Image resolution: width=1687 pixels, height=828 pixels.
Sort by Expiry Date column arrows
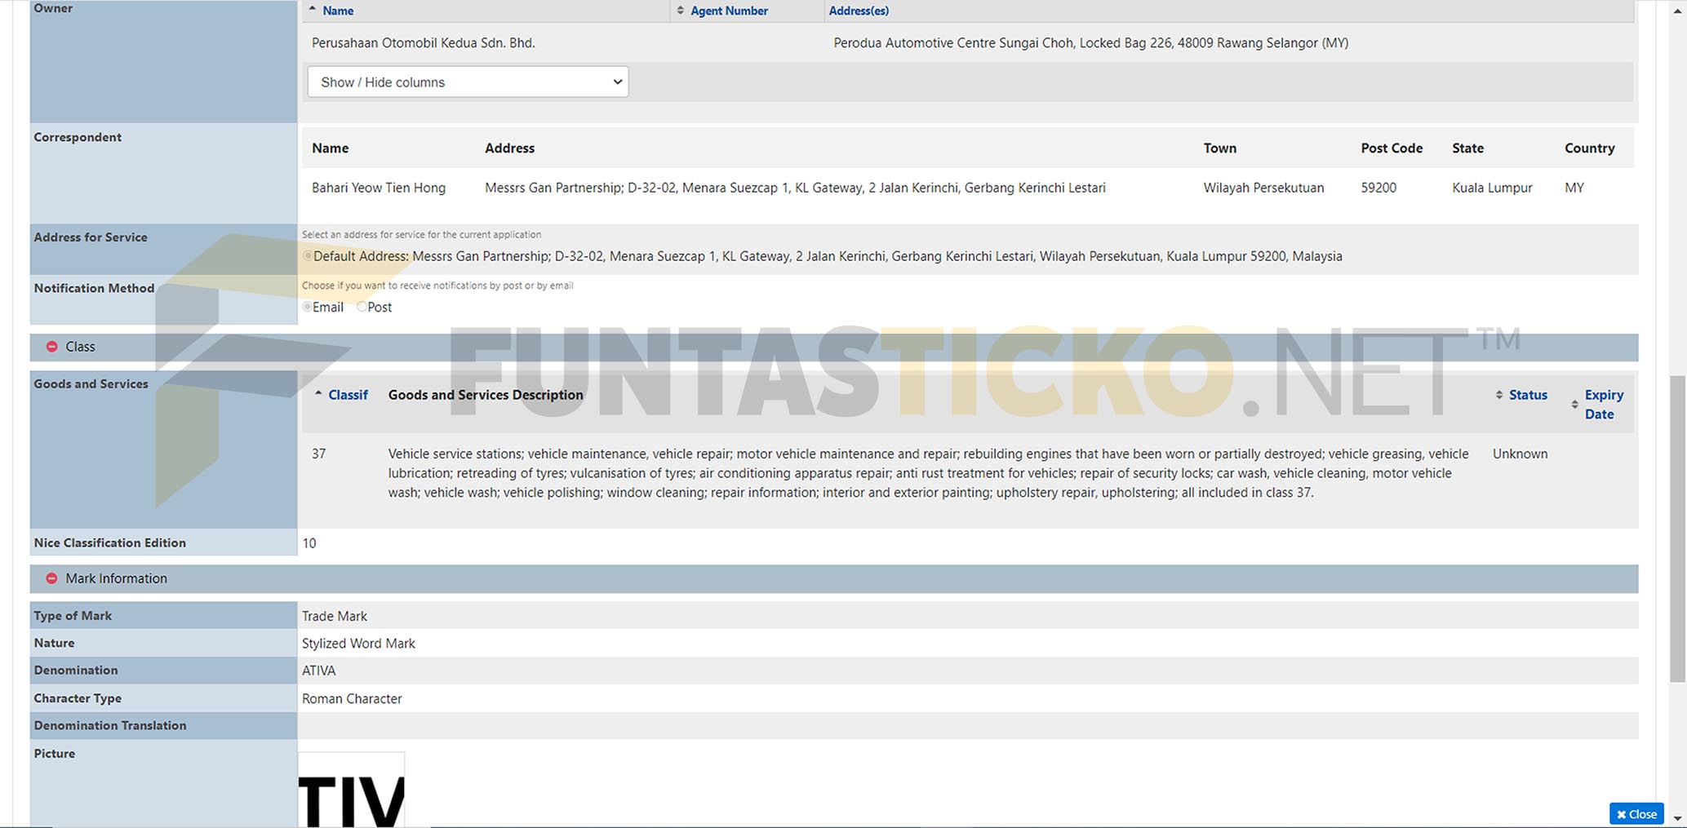[x=1574, y=405]
